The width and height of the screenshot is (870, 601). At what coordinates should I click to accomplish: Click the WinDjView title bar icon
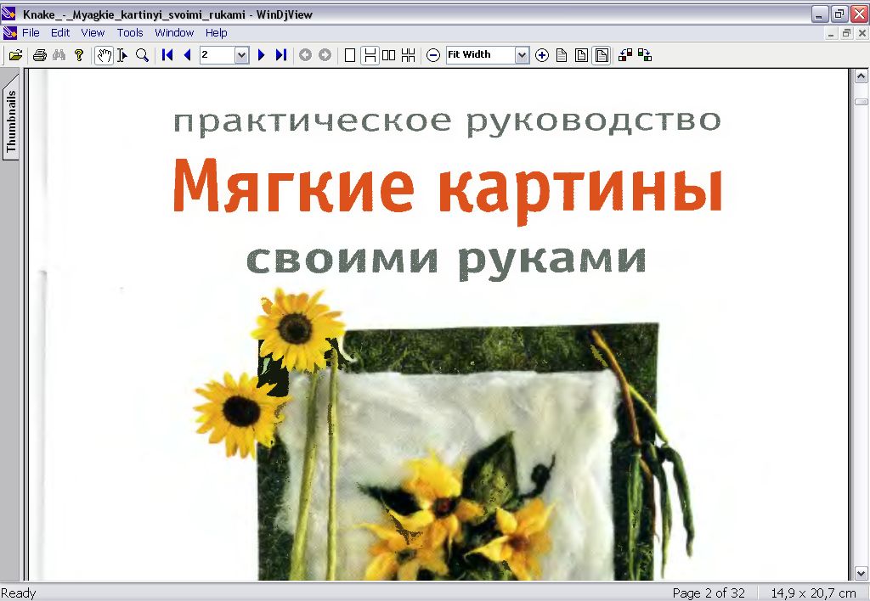click(8, 14)
